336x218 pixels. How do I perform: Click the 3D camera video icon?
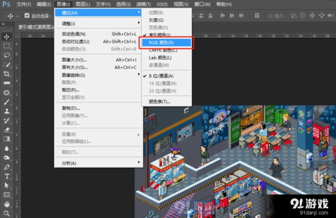[331, 16]
